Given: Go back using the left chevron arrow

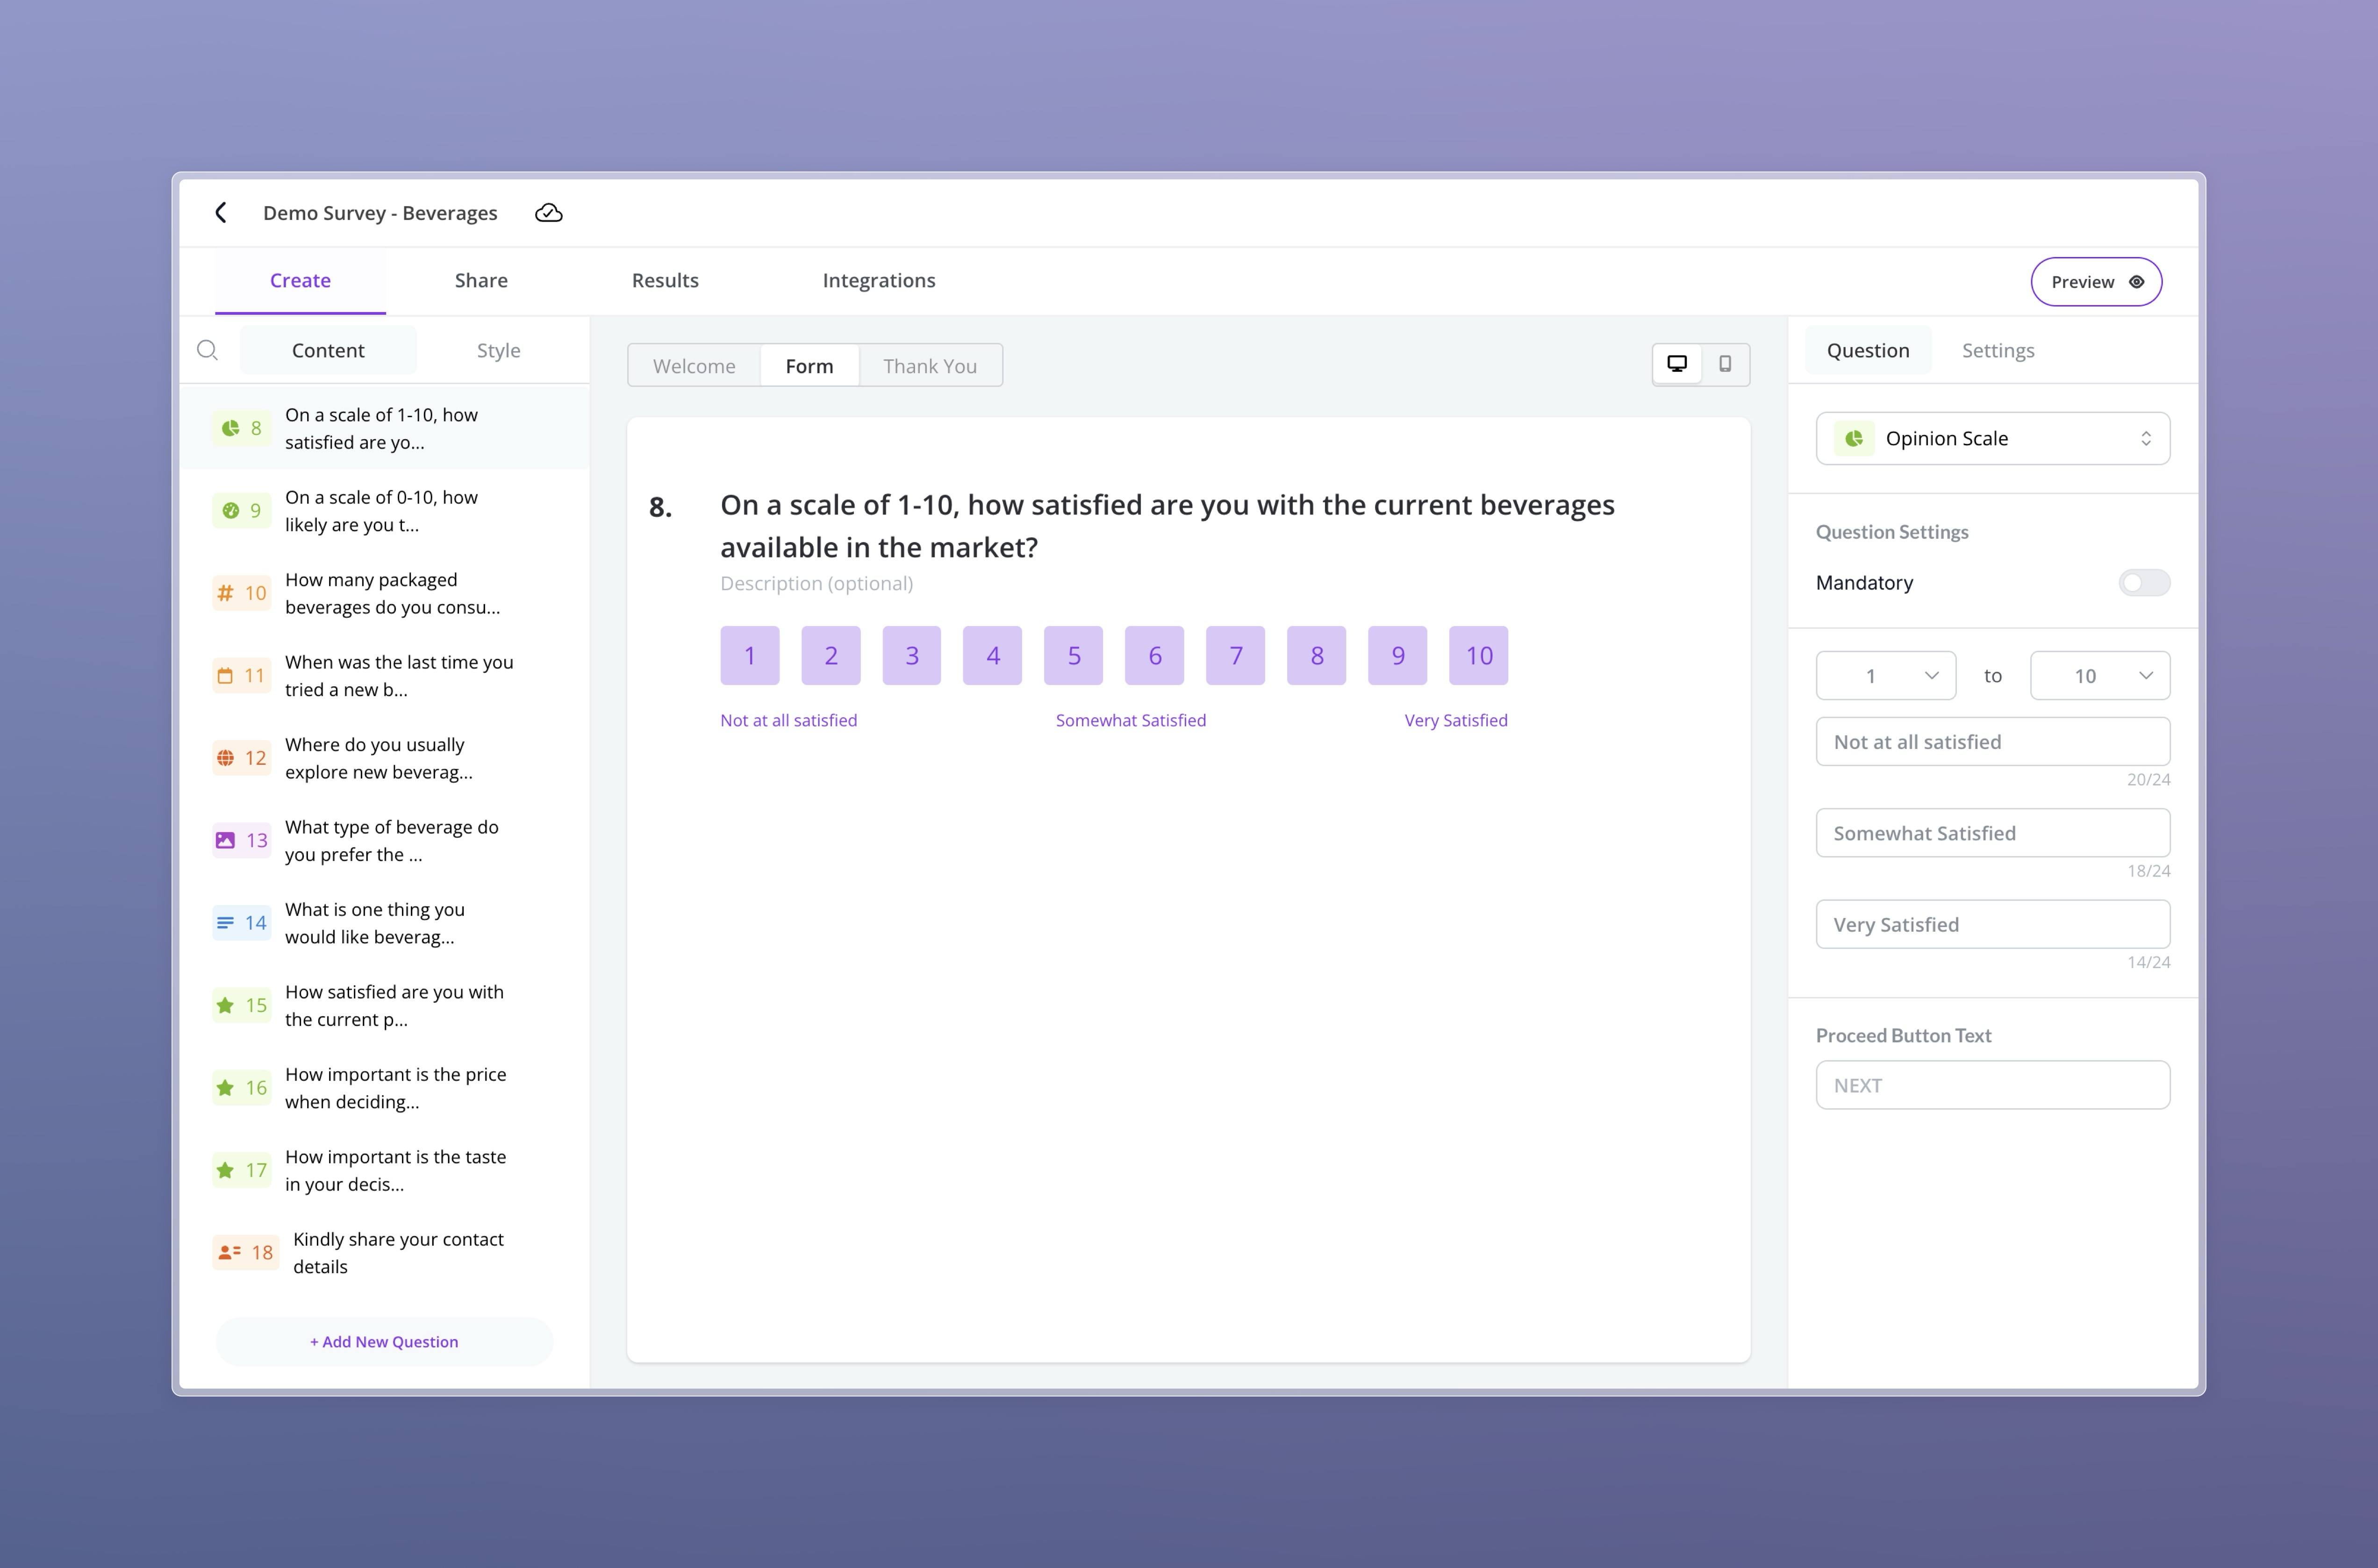Looking at the screenshot, I should 221,213.
